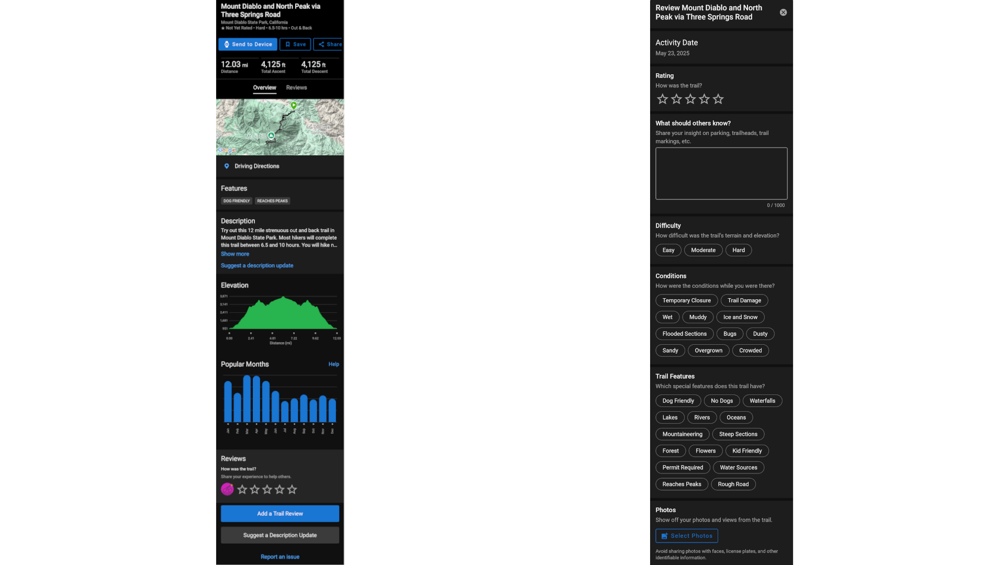Click the green start marker on map

(x=294, y=106)
